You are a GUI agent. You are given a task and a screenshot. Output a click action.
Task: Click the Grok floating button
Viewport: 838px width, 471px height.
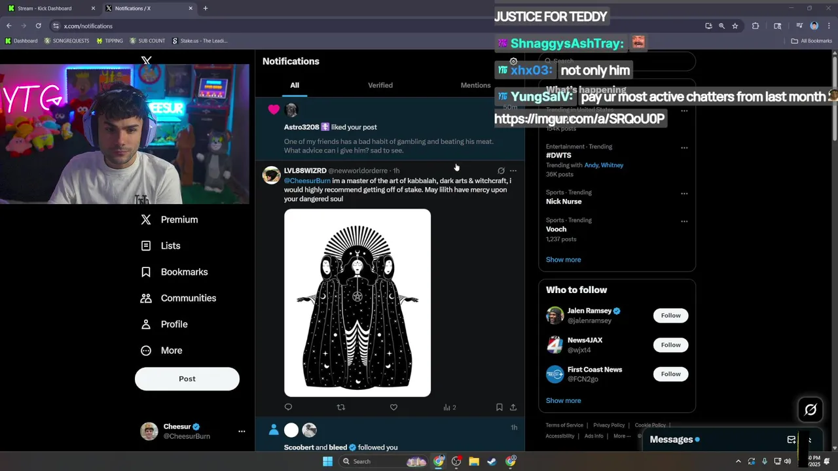[x=811, y=410]
